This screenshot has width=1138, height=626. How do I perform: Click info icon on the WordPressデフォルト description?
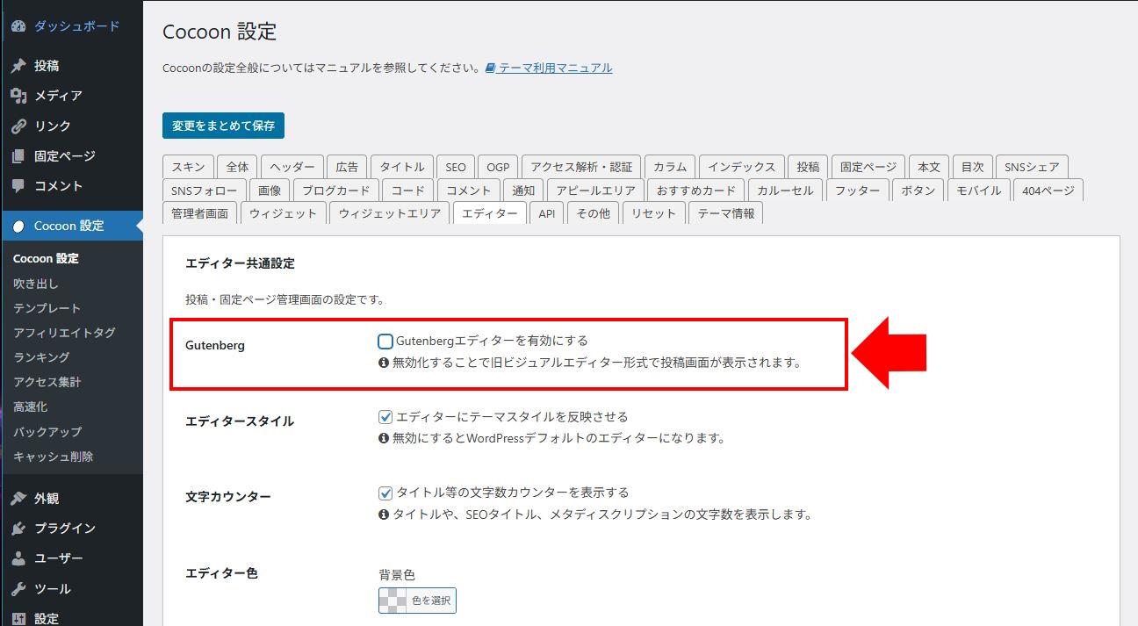tap(384, 438)
